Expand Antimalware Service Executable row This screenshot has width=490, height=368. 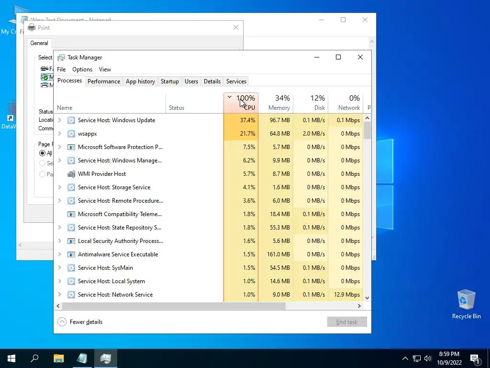(60, 255)
